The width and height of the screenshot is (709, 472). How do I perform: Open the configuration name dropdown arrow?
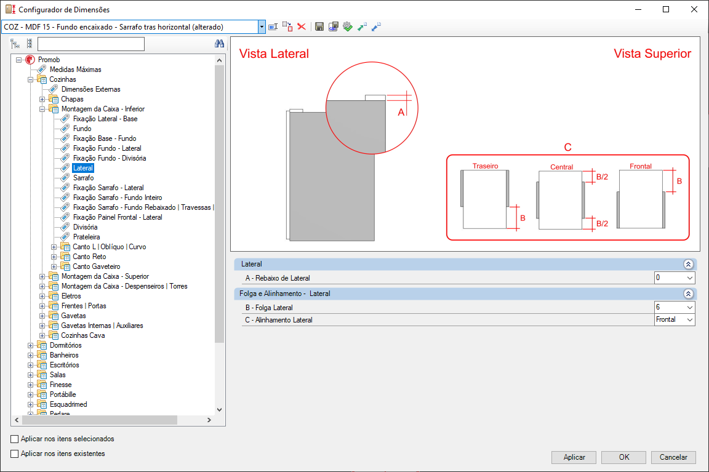(262, 26)
